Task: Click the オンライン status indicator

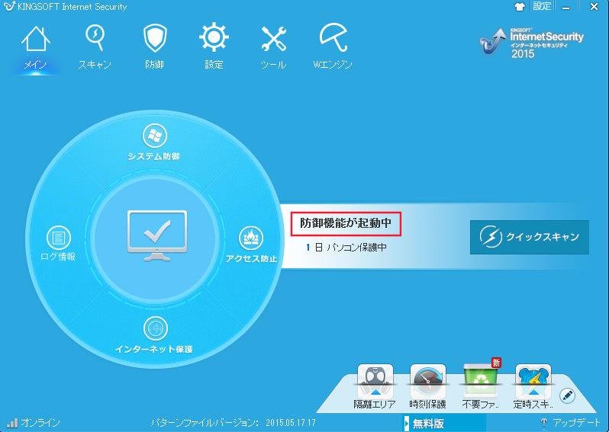Action: (x=34, y=422)
